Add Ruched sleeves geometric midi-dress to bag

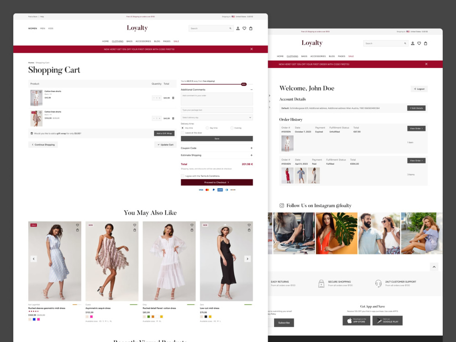(x=78, y=230)
